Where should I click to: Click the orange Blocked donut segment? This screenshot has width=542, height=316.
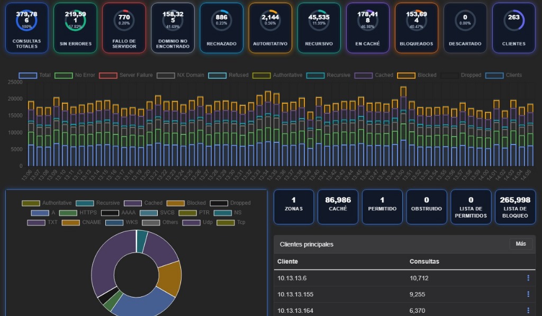coord(170,278)
